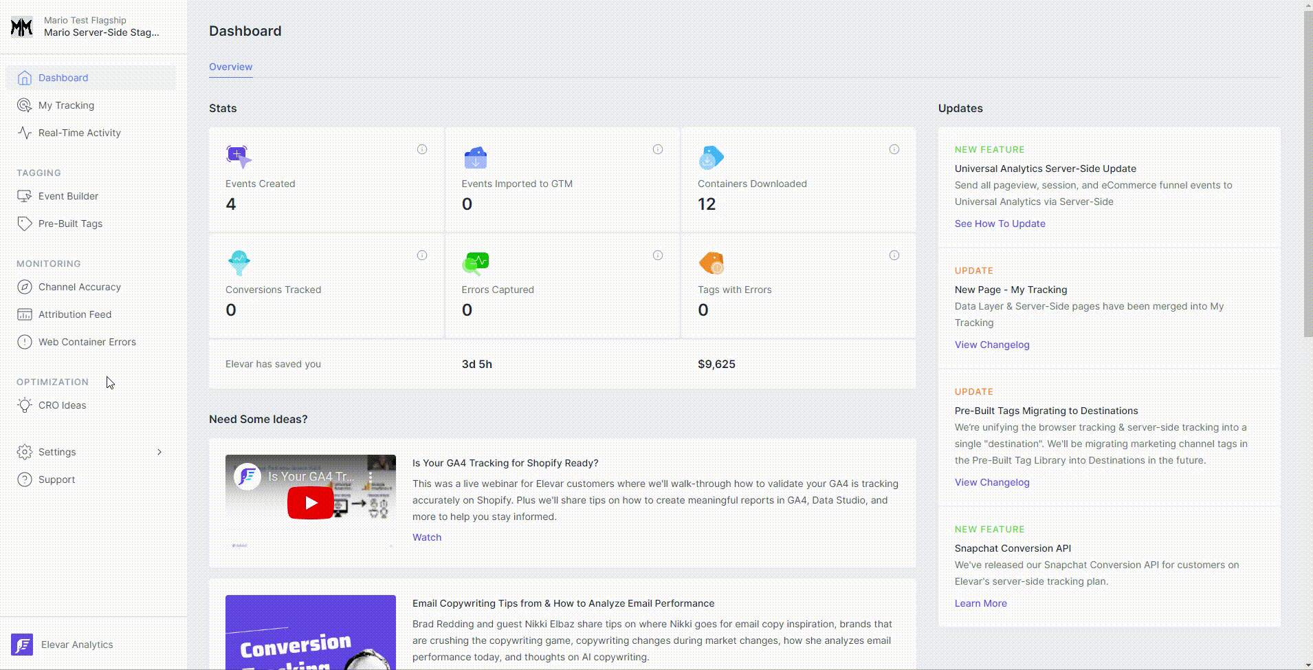Click the Elevar Analytics logo icon
This screenshot has width=1313, height=670.
point(22,645)
